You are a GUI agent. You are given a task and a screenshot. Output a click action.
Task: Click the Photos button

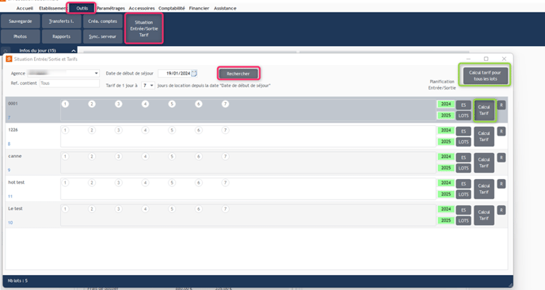click(x=20, y=36)
